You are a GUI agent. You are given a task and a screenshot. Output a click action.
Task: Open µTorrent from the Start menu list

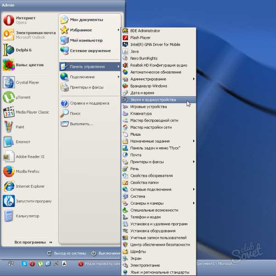coord(29,97)
